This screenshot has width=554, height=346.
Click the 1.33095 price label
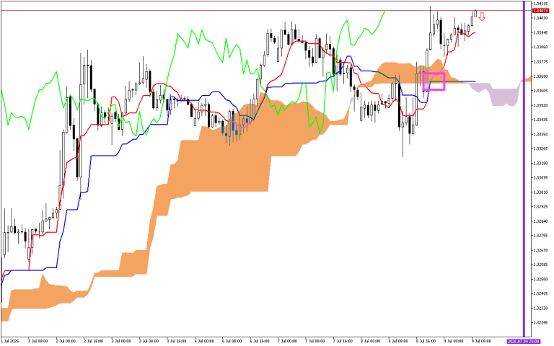540,177
